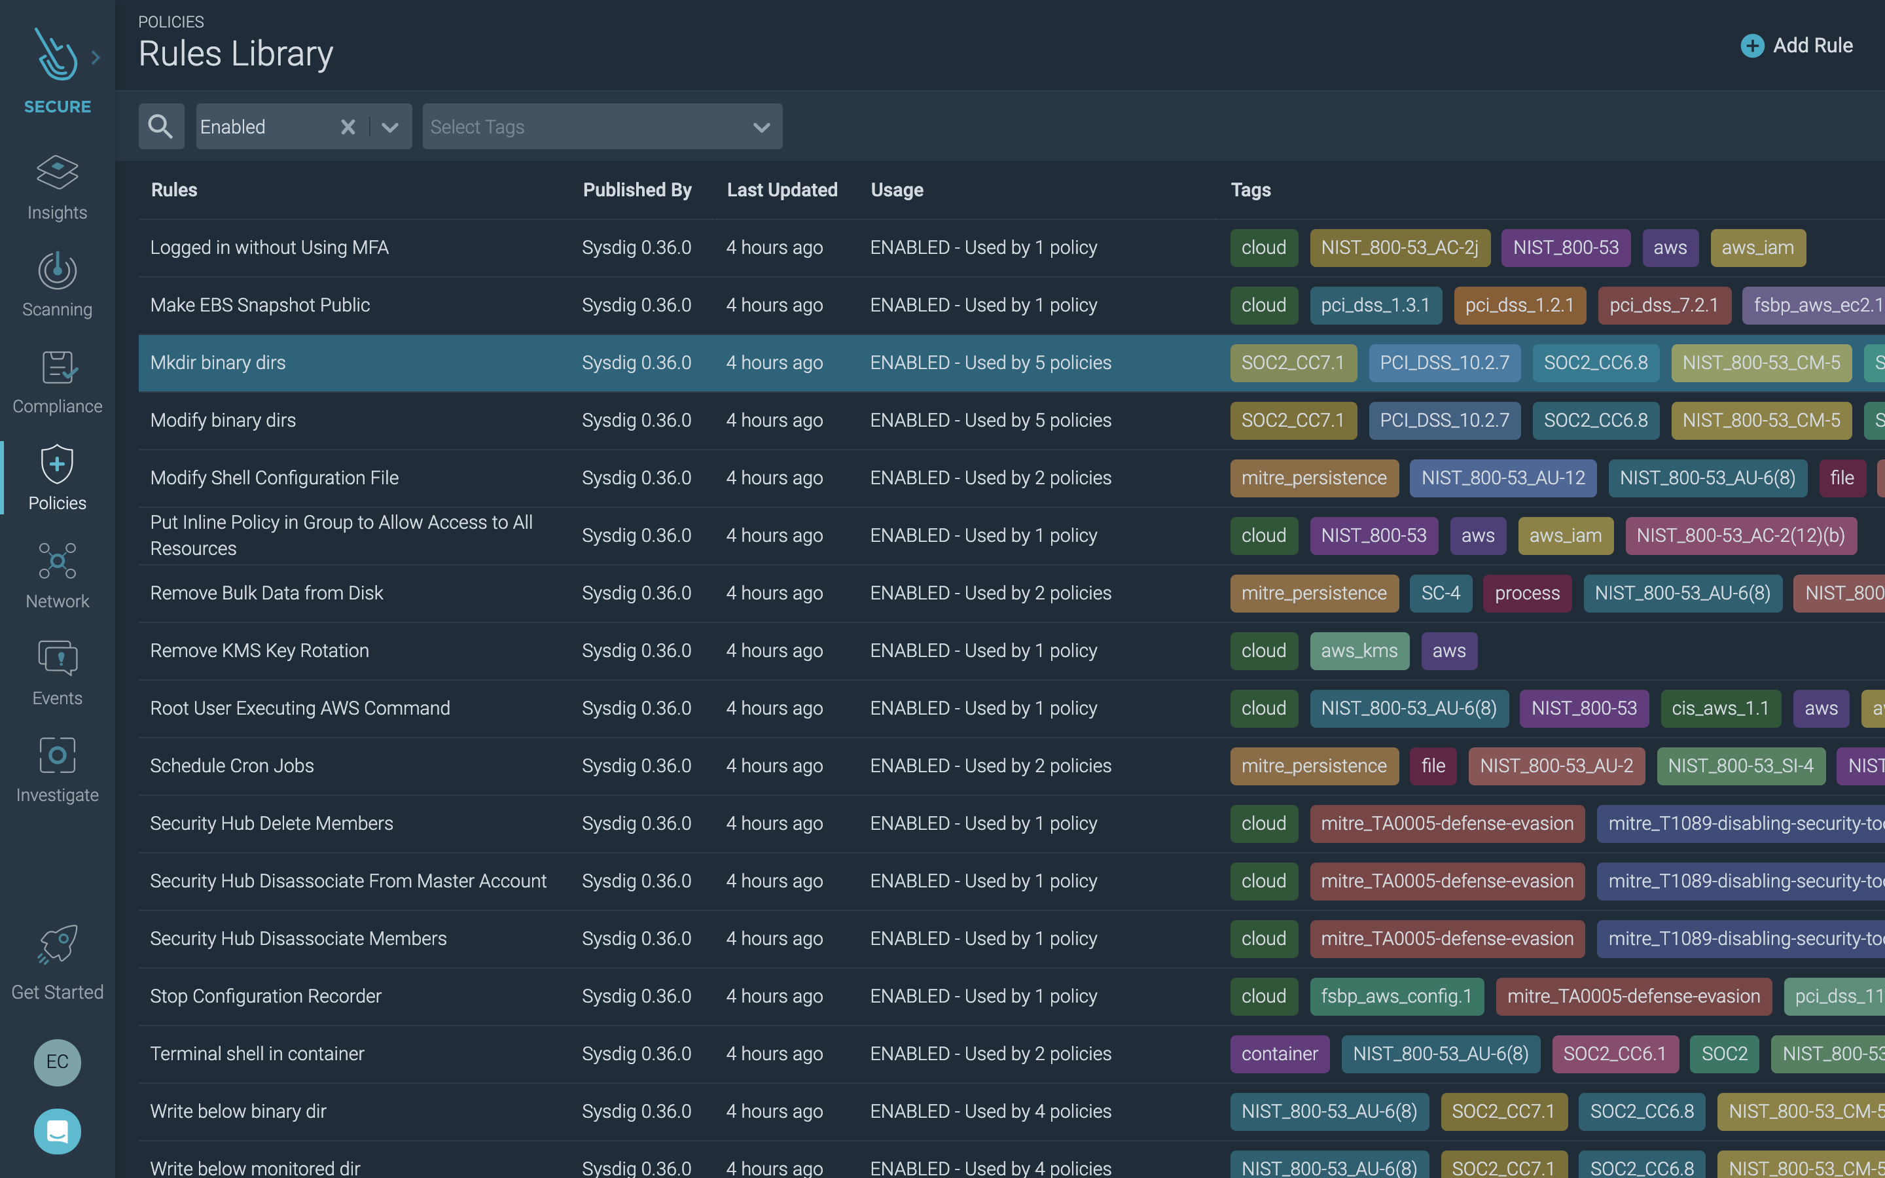Go to the Compliance section
This screenshot has width=1885, height=1178.
click(57, 382)
